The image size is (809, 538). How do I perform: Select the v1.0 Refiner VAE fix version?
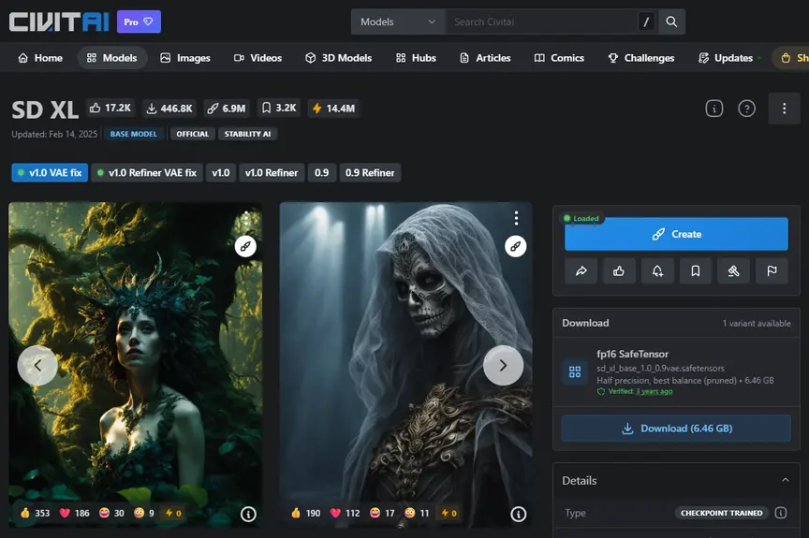tap(147, 173)
